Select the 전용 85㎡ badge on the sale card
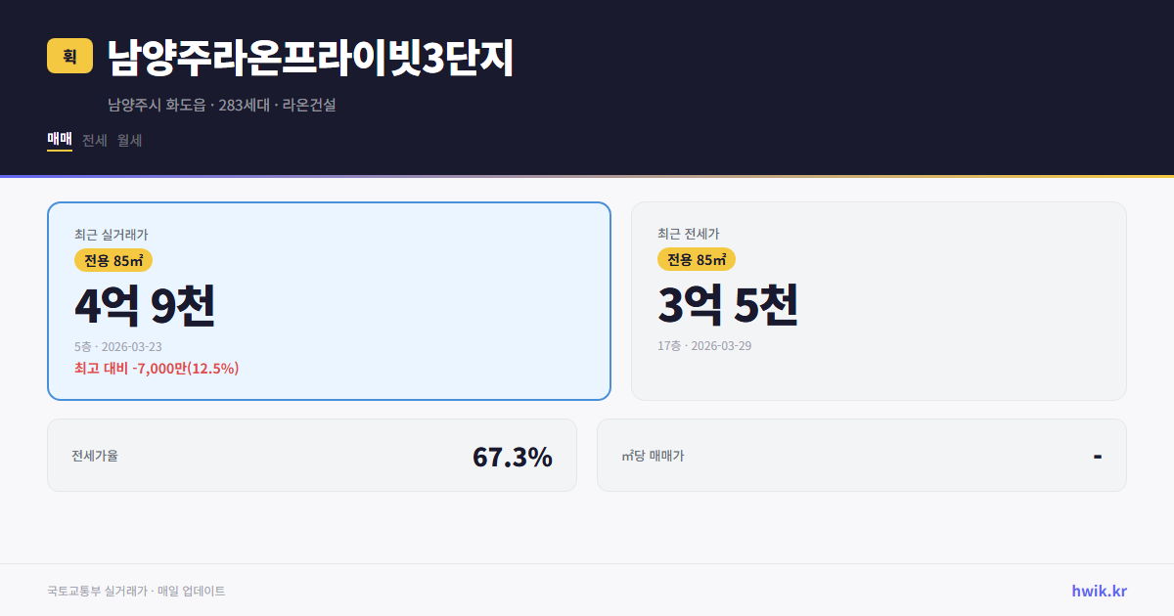This screenshot has width=1174, height=616. (113, 260)
